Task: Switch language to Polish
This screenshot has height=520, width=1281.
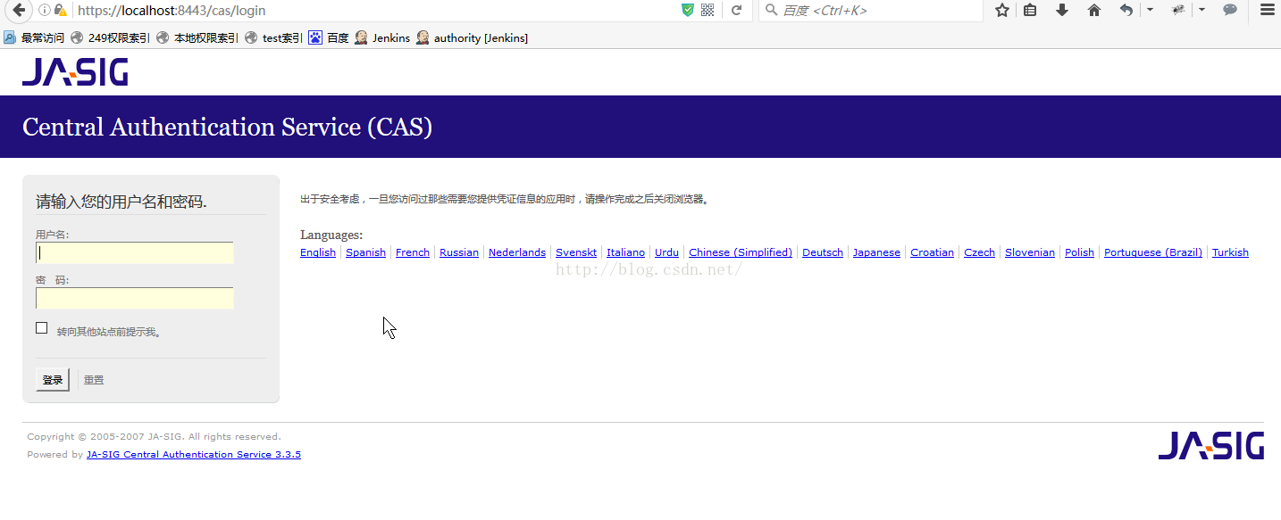Action: click(1079, 252)
